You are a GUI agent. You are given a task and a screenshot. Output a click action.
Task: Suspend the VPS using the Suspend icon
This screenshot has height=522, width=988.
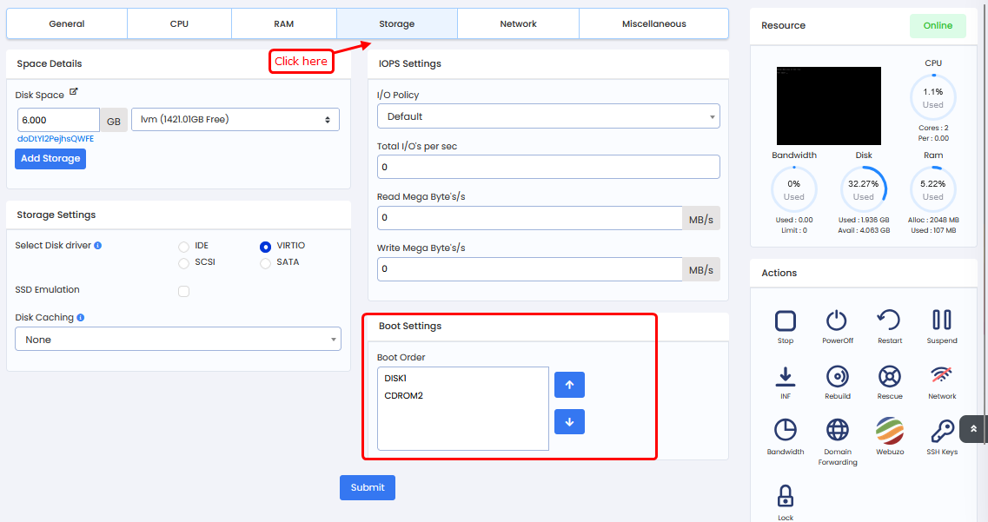pyautogui.click(x=941, y=320)
